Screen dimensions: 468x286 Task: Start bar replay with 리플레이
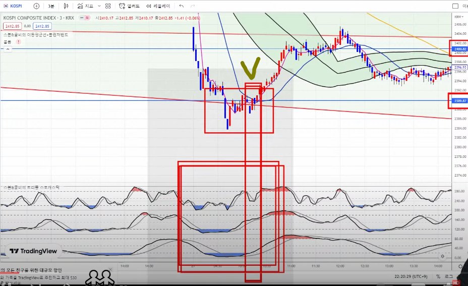pyautogui.click(x=158, y=6)
